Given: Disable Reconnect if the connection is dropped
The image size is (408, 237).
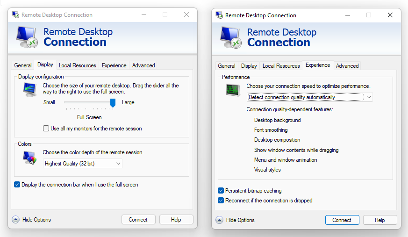Looking at the screenshot, I should coord(221,201).
